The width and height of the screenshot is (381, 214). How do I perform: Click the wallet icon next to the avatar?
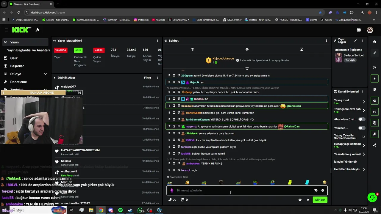(x=359, y=30)
